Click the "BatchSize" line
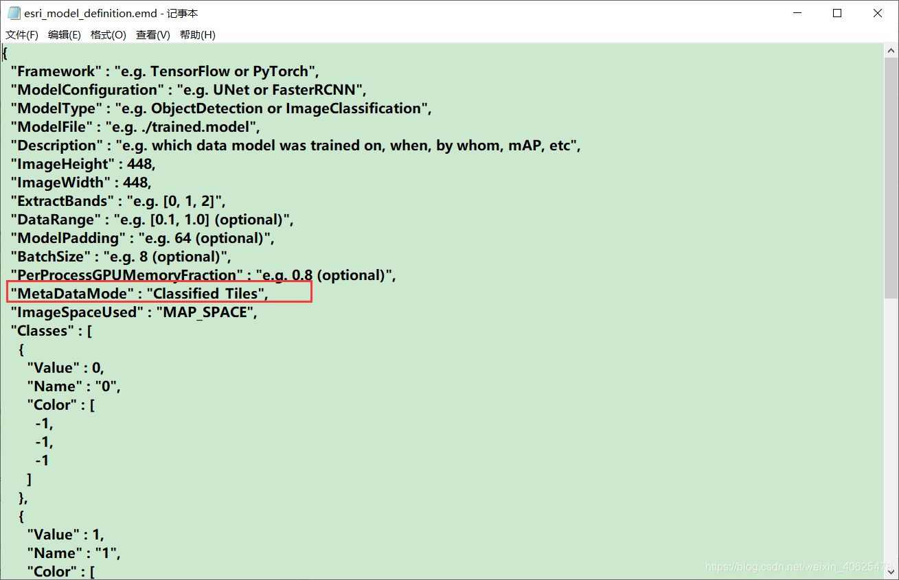The width and height of the screenshot is (899, 580). 120,257
